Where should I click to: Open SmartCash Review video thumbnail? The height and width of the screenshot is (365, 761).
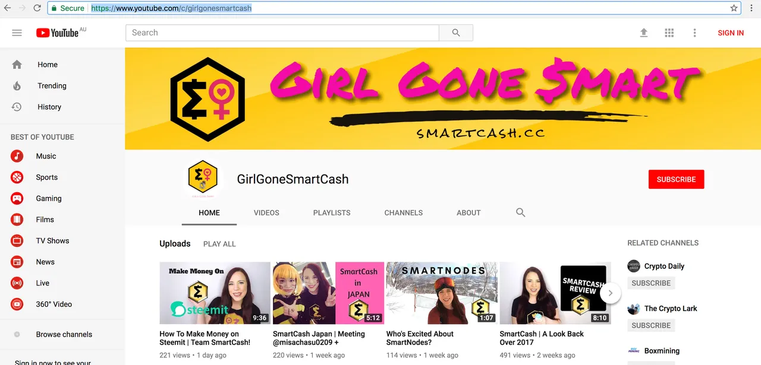tap(555, 293)
